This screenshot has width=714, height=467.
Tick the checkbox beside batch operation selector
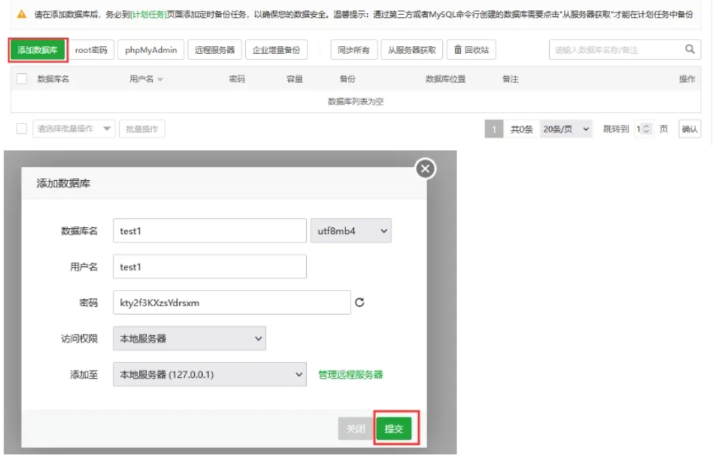pyautogui.click(x=22, y=128)
